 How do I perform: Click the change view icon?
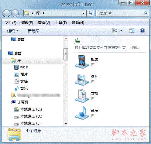tap(115, 31)
